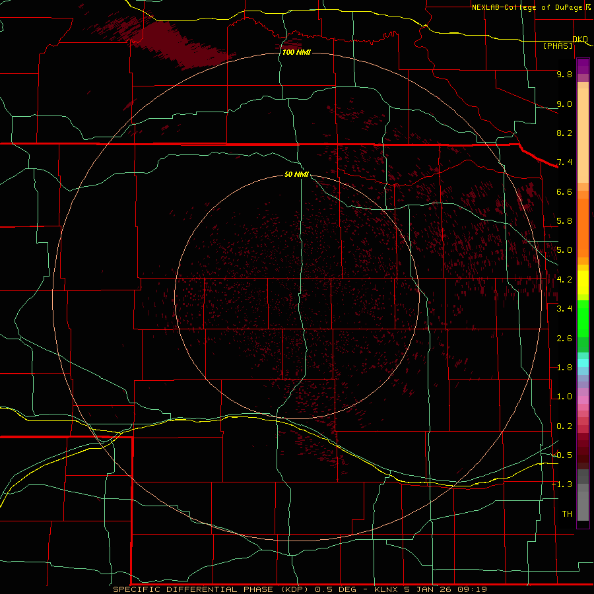The height and width of the screenshot is (594, 594).
Task: Click the 100 NMI range ring label
Action: (296, 52)
